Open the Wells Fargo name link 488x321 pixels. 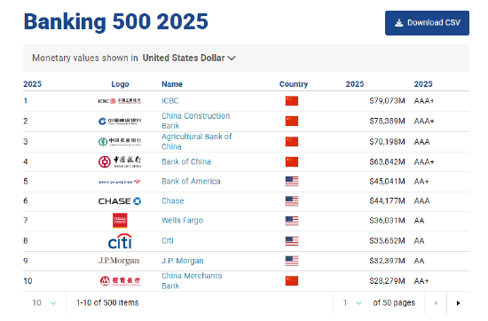tap(183, 221)
